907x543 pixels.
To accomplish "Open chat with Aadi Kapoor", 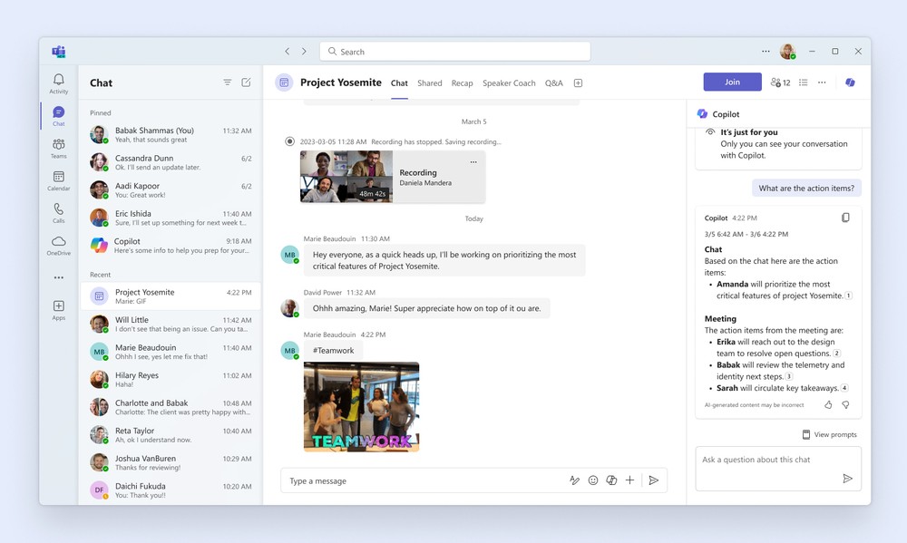I will [x=171, y=190].
